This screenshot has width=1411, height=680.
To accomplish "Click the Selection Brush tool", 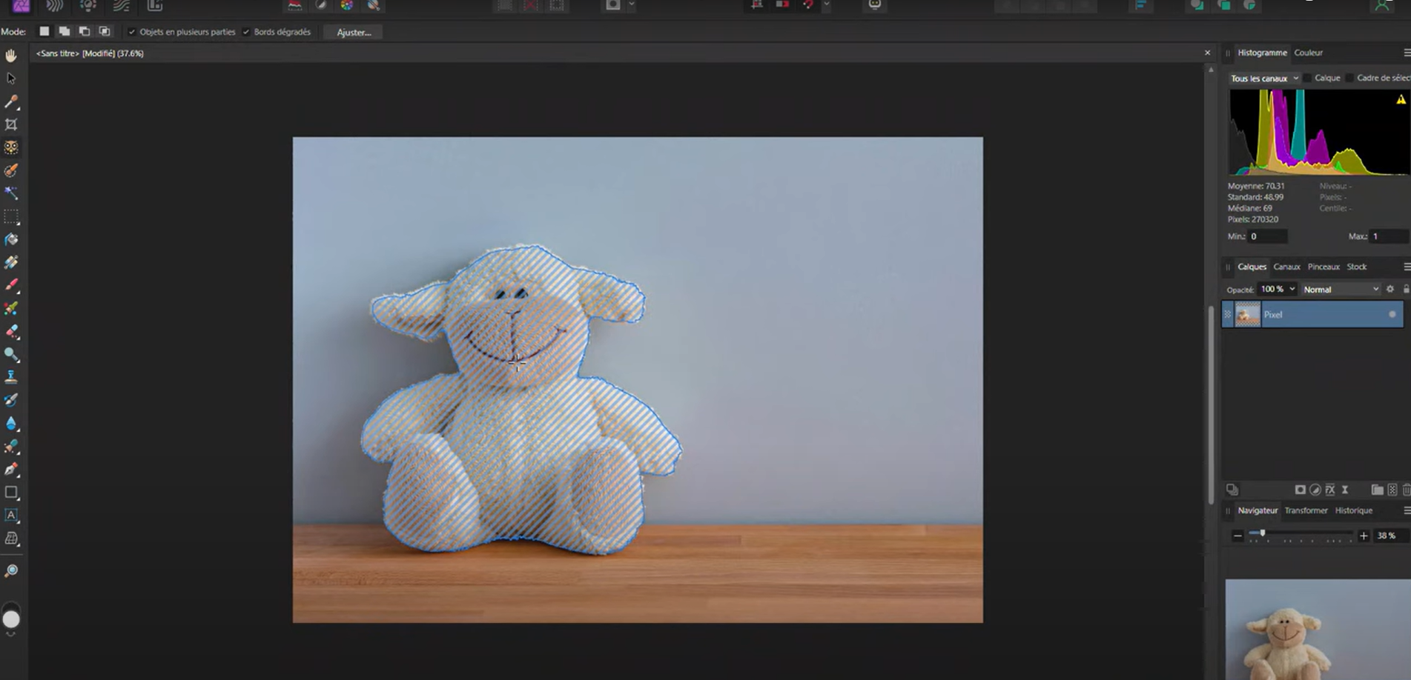I will click(x=11, y=170).
